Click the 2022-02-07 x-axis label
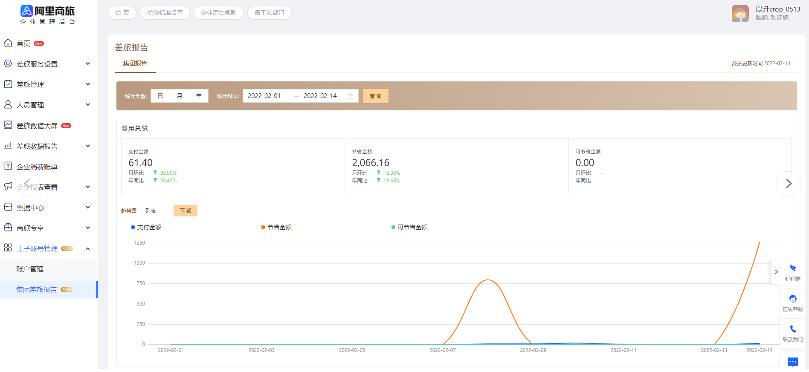The height and width of the screenshot is (372, 809). (x=443, y=350)
